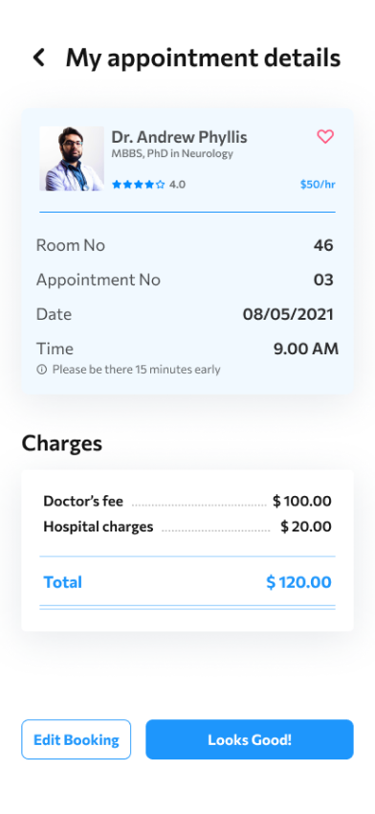Click the My appointment details title
375x814 pixels.
click(x=204, y=58)
